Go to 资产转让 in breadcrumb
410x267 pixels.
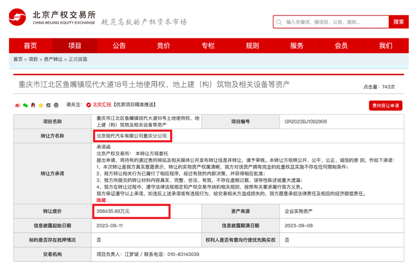53,59
